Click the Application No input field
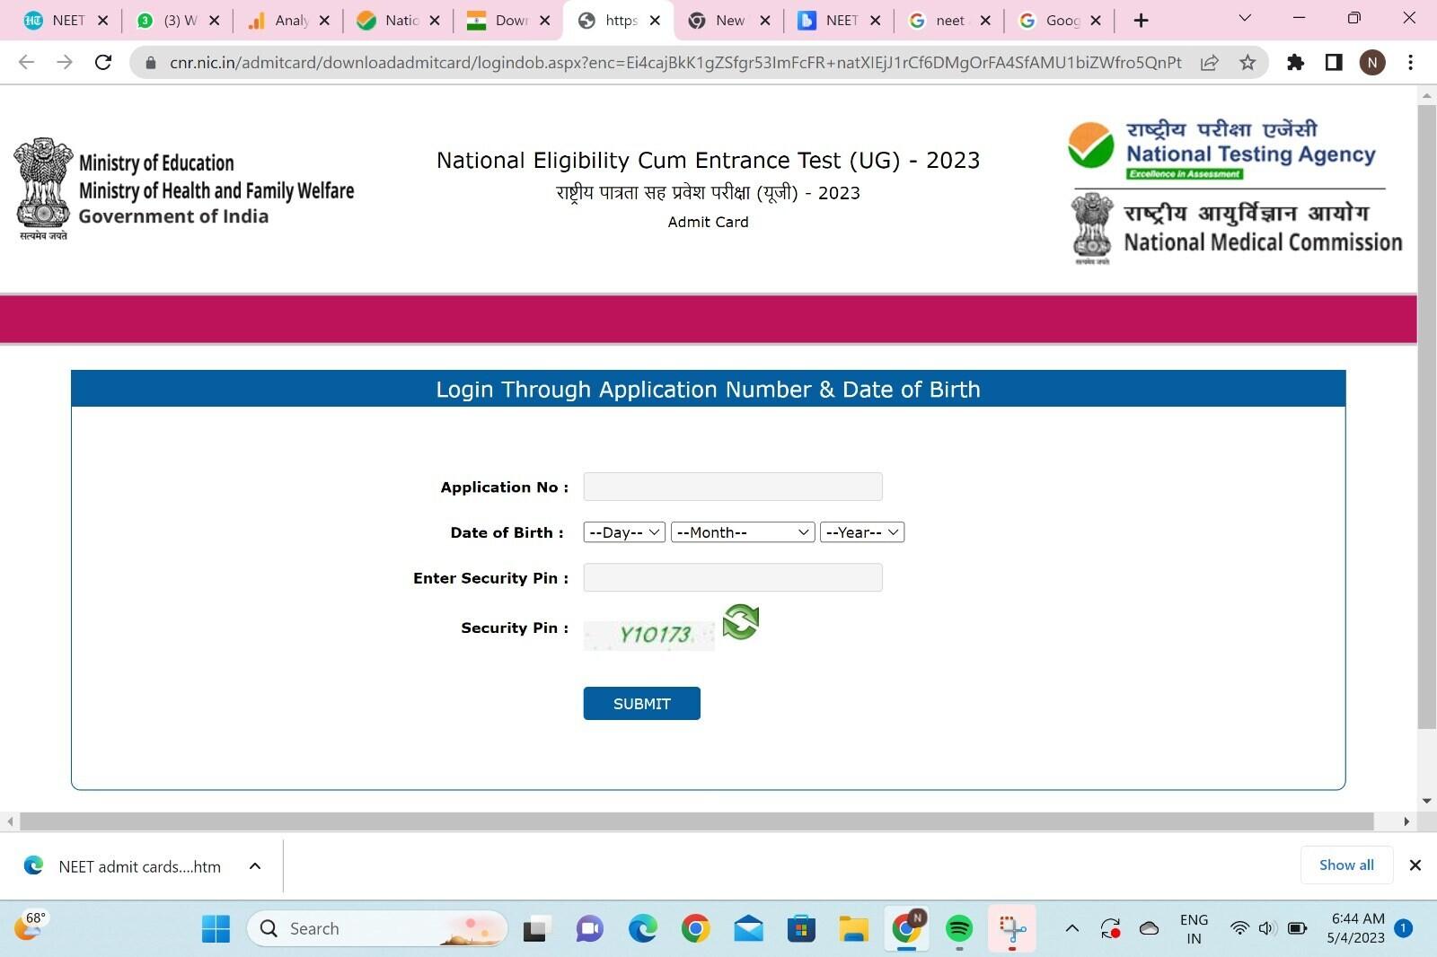This screenshot has height=957, width=1437. pyautogui.click(x=732, y=487)
